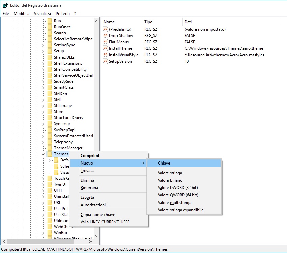The width and height of the screenshot is (287, 253).
Task: Expand the SettingSync key
Action: [x=43, y=45]
